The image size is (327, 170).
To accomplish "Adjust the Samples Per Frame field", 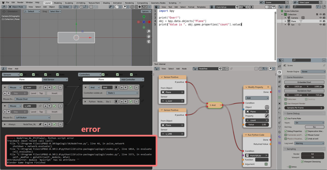I will [x=304, y=108].
